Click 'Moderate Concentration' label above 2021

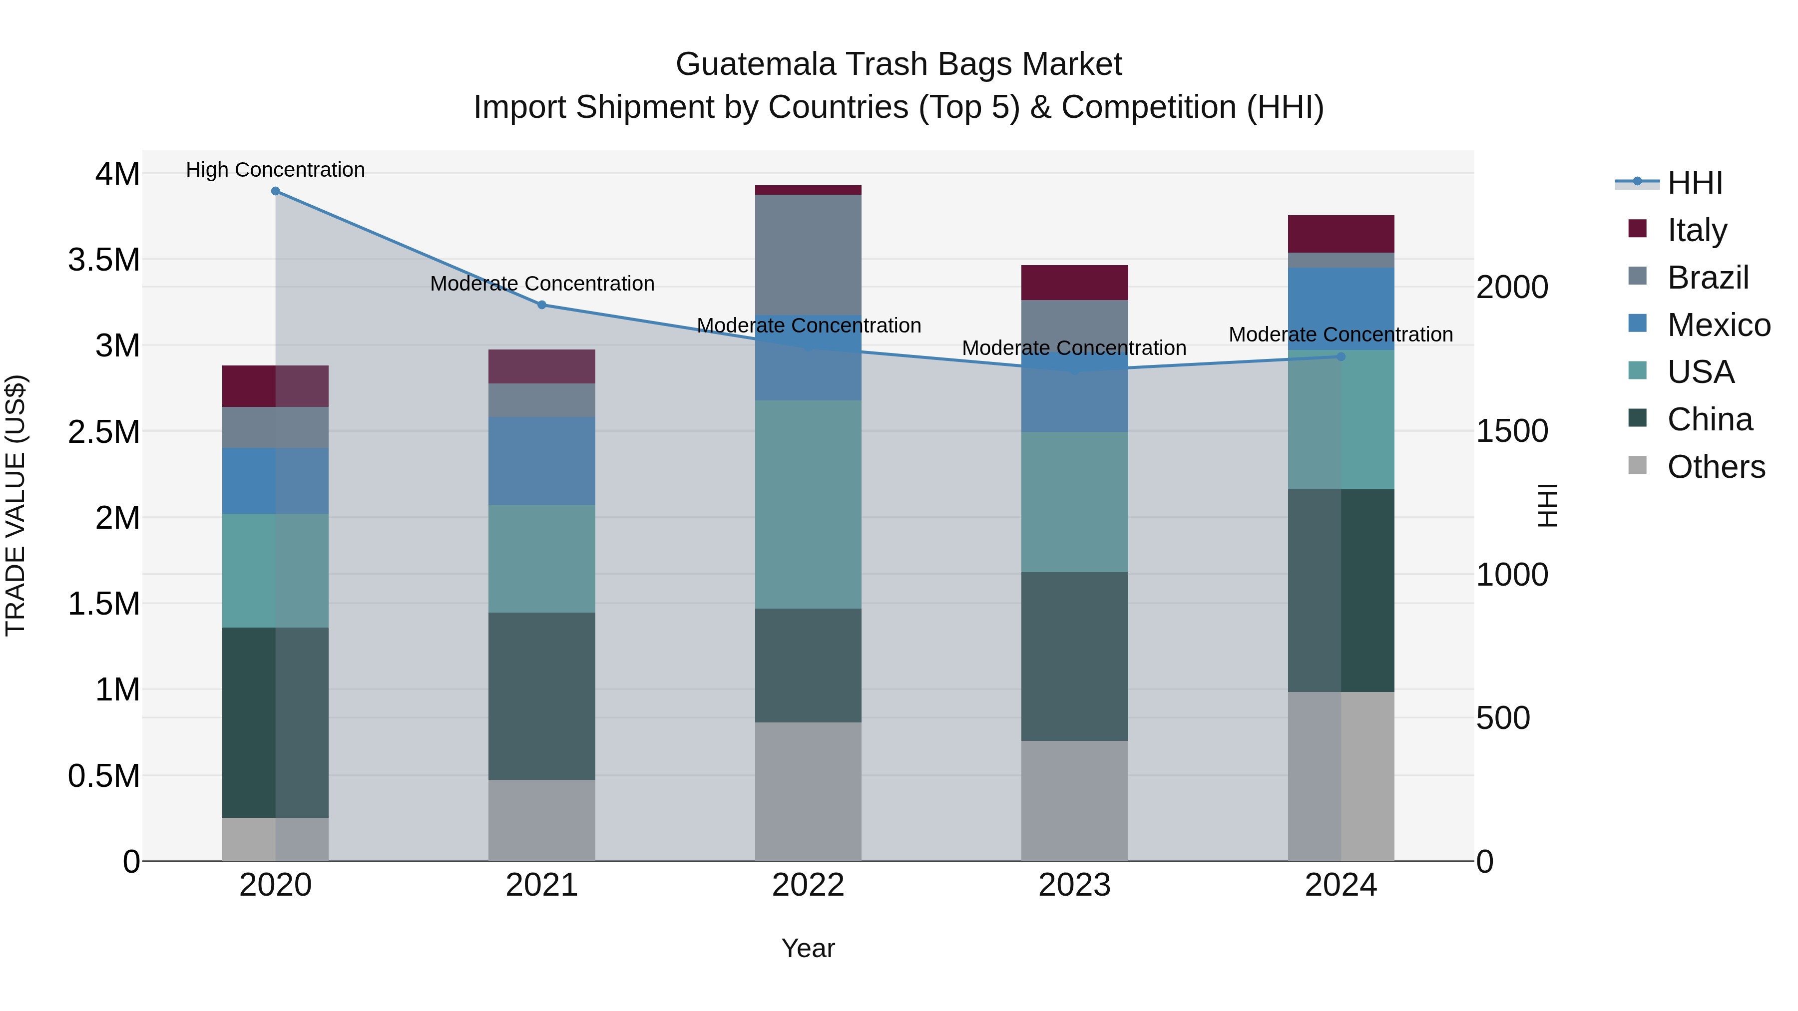[x=542, y=283]
